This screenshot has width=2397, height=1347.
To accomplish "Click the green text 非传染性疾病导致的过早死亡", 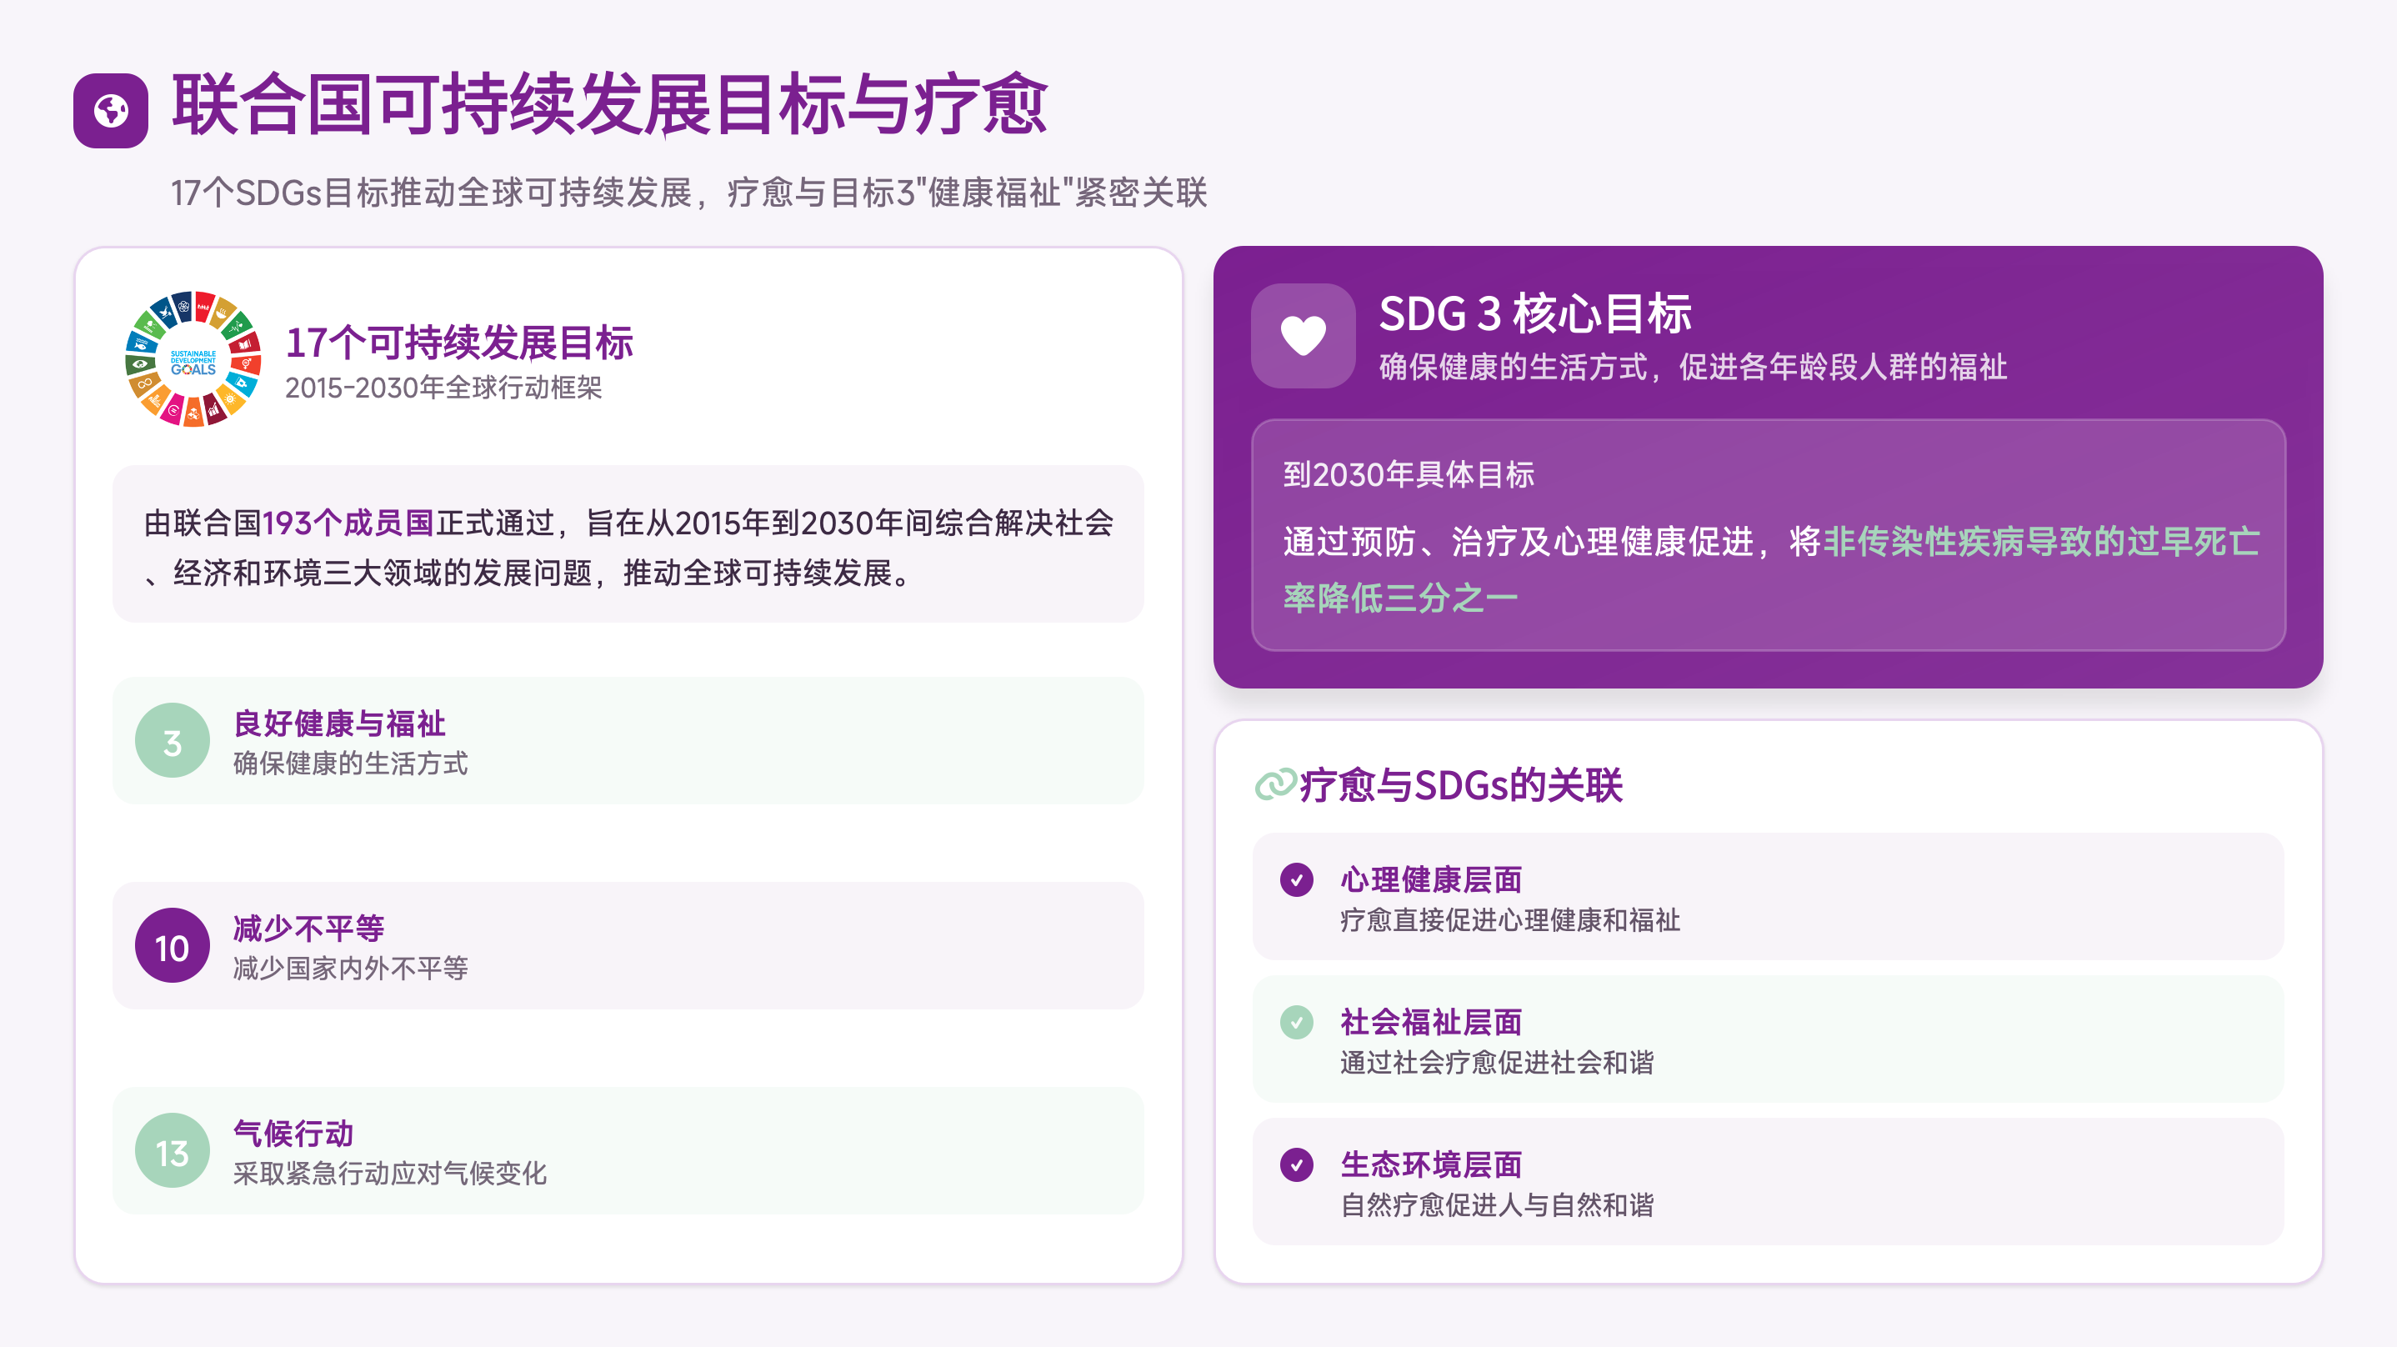I will click(2042, 541).
